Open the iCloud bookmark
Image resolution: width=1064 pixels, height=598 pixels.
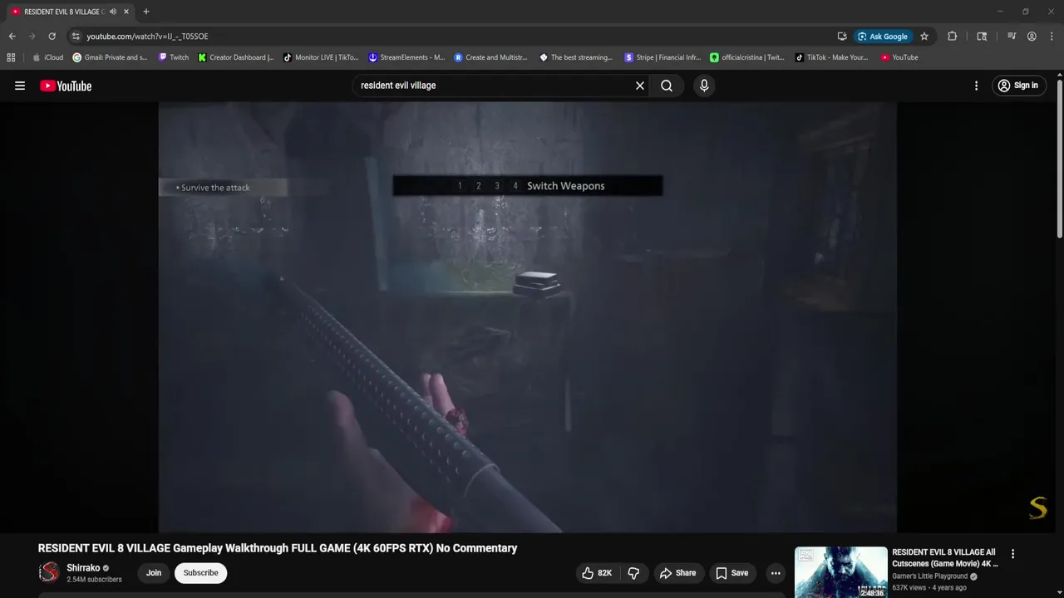coord(47,57)
